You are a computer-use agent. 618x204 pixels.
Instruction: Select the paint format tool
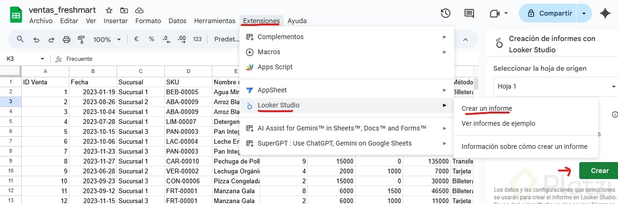pyautogui.click(x=81, y=39)
